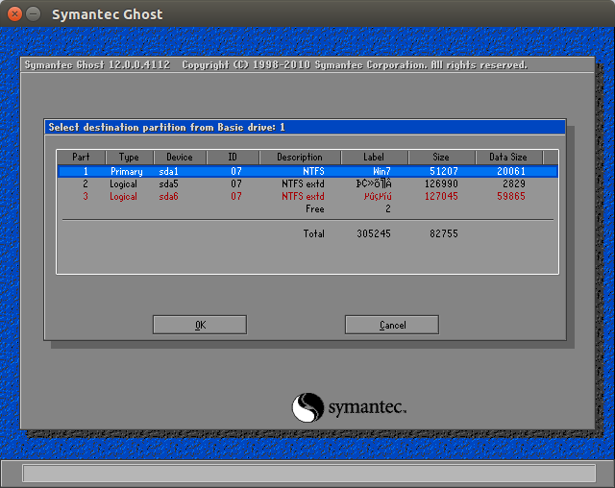Click data size value 2829
The width and height of the screenshot is (615, 488).
[x=514, y=183]
